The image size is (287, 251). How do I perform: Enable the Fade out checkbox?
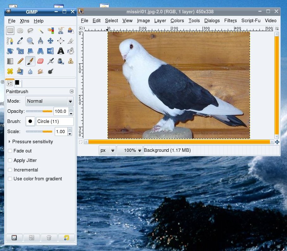coord(10,151)
